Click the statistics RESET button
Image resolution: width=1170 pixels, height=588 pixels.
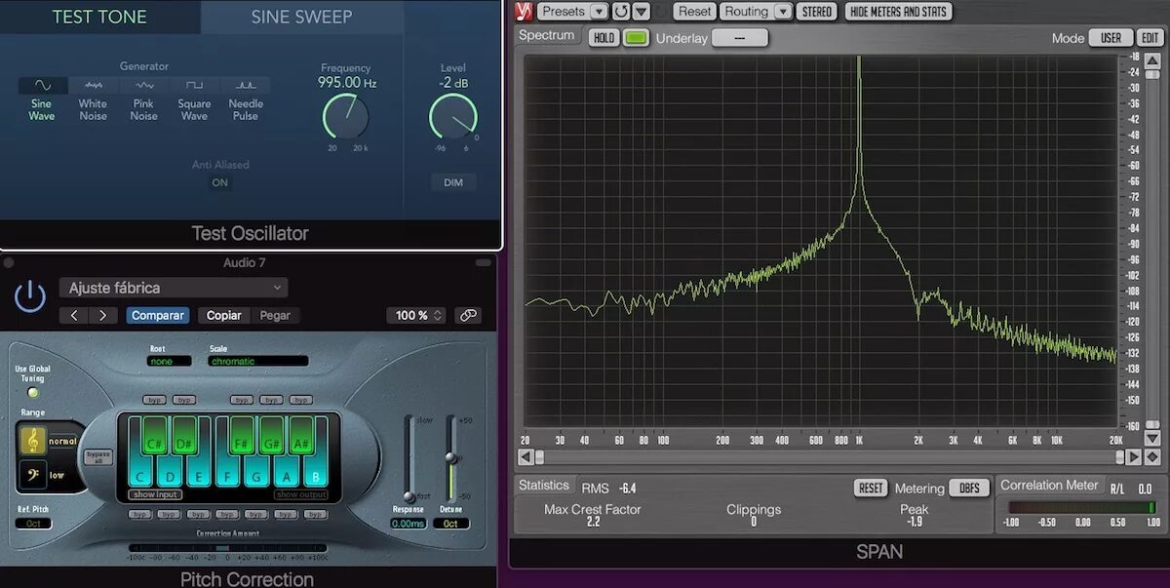(x=871, y=488)
